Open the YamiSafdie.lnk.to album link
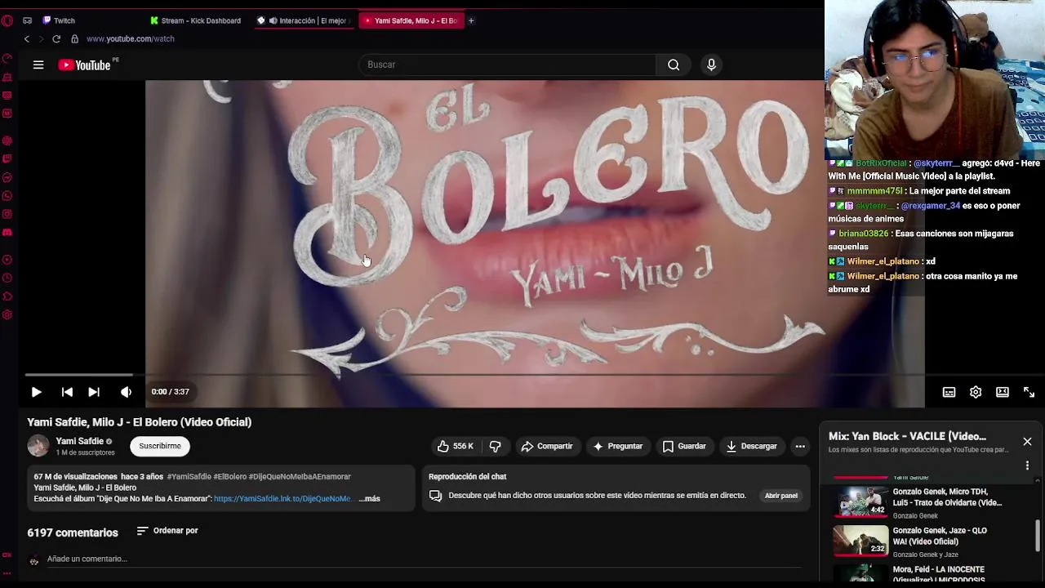 click(282, 499)
